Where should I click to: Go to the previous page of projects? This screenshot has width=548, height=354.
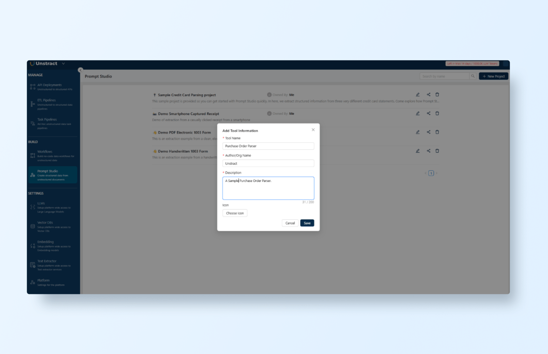[x=426, y=173]
